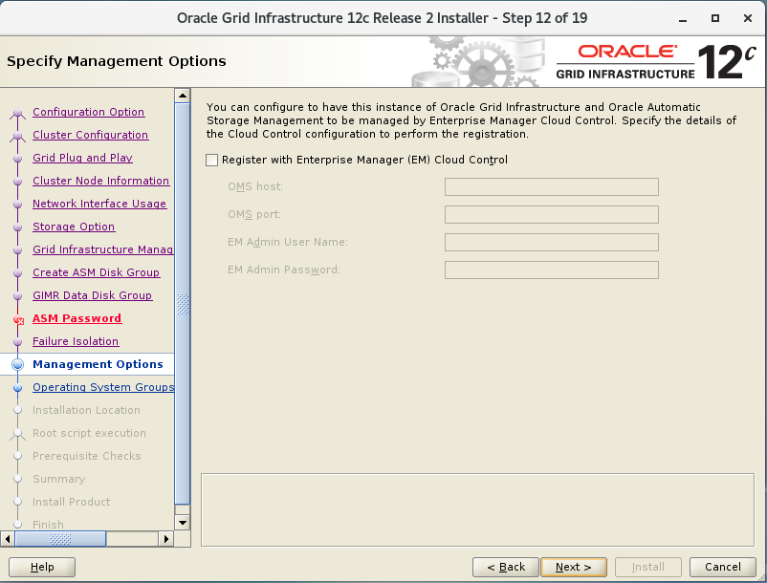Click the EM Admin Password field
The image size is (767, 583).
coord(551,270)
